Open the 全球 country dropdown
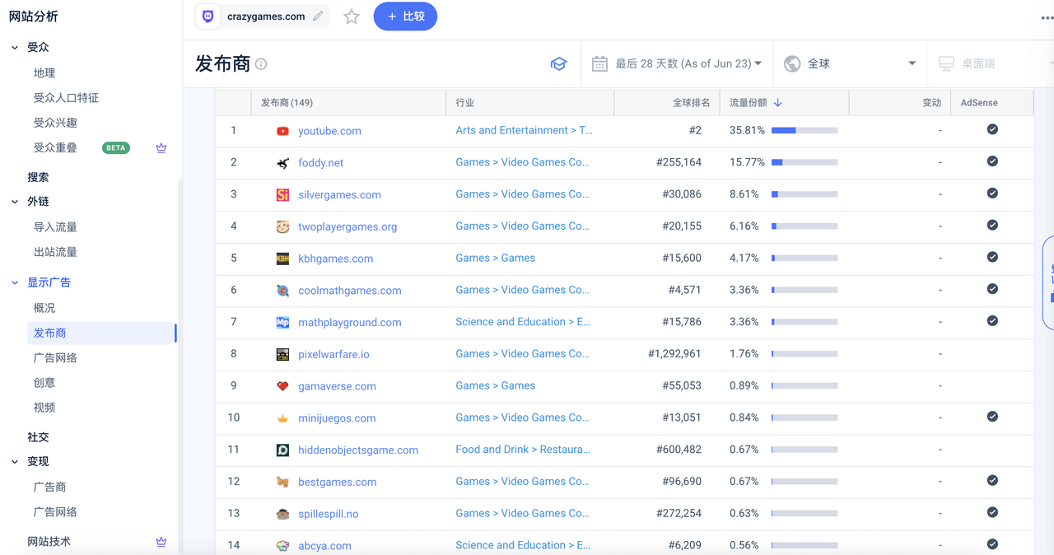Screen dimensions: 1054x555 coord(851,63)
